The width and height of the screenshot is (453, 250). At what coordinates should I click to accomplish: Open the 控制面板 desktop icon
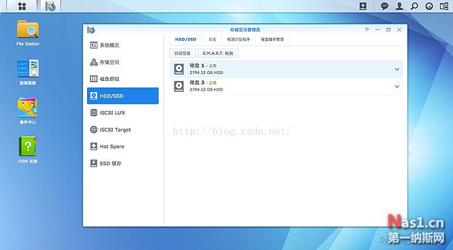point(28,70)
